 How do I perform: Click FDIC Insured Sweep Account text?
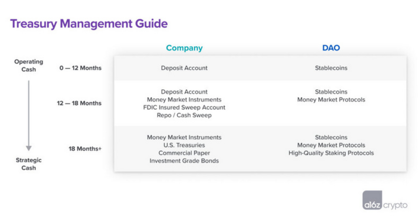184,108
